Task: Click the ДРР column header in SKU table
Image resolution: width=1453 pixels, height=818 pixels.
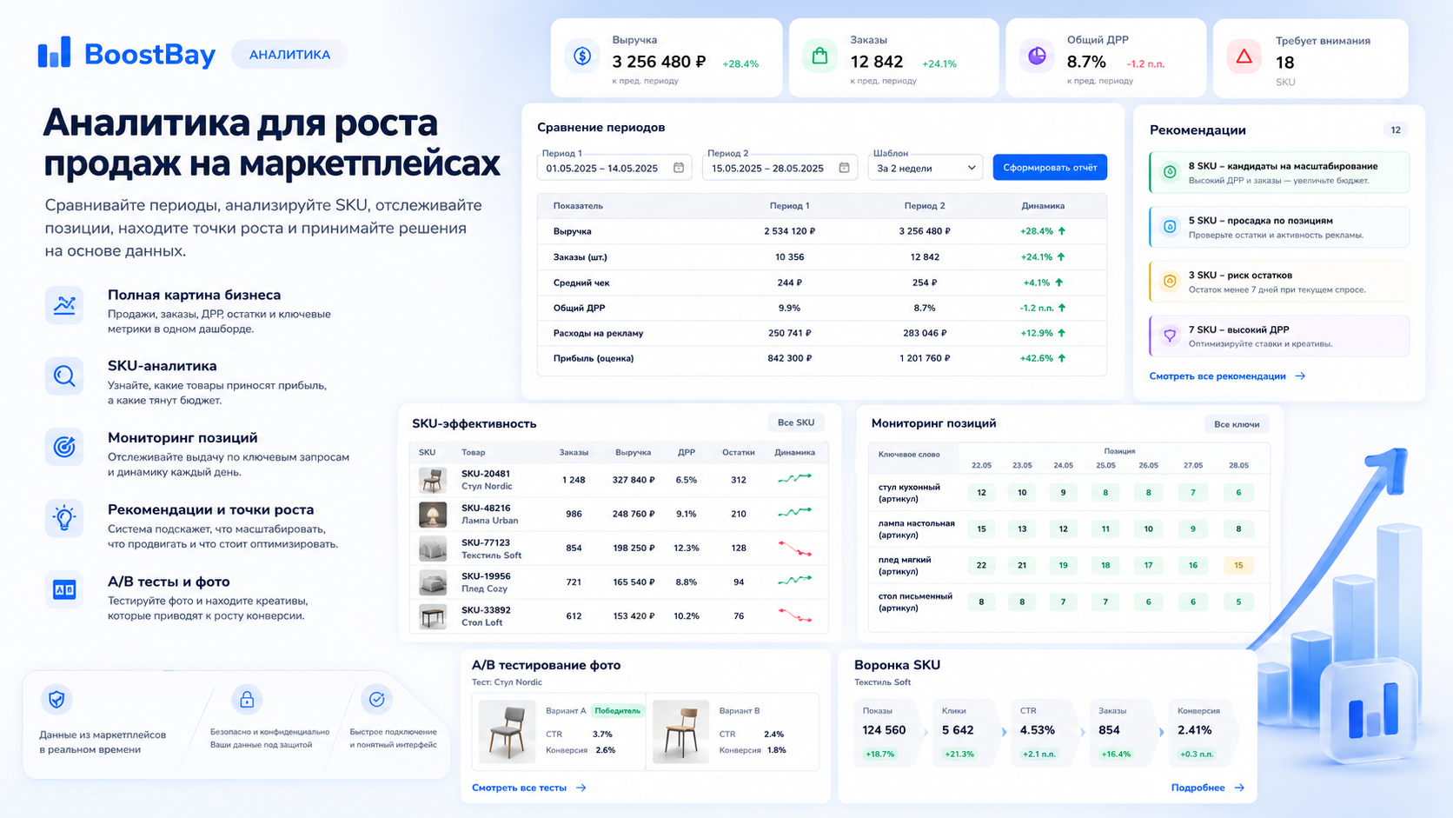Action: click(687, 452)
